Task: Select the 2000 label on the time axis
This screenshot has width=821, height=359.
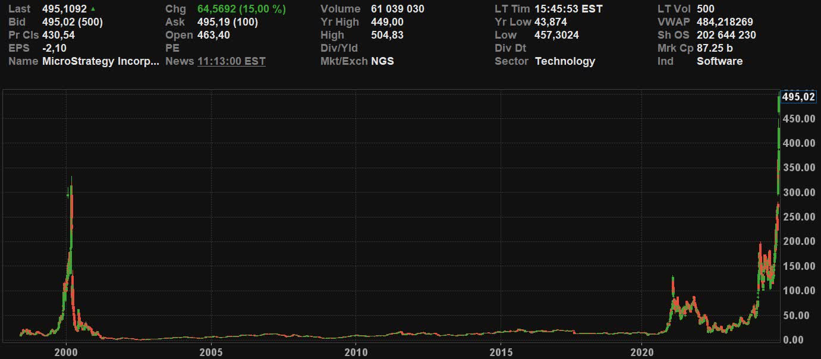Action: [67, 351]
